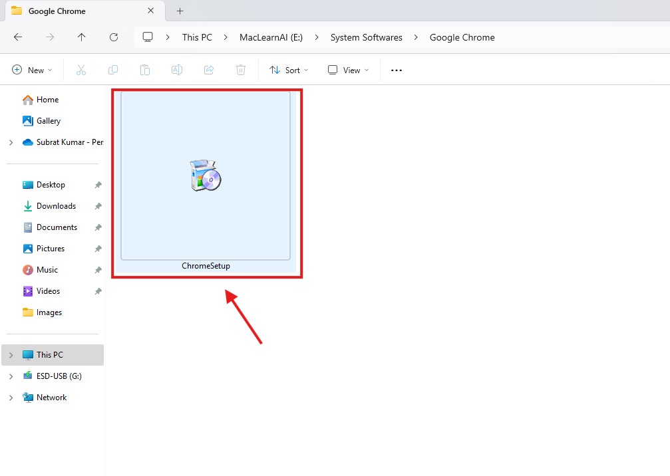Open the See more three-dots menu
Image resolution: width=670 pixels, height=476 pixels.
click(397, 70)
